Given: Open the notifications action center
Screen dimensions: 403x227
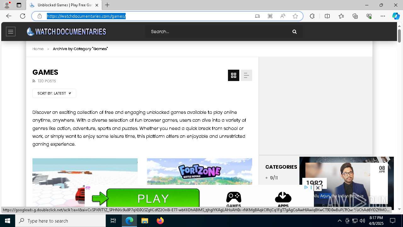Looking at the screenshot, I should (x=393, y=221).
